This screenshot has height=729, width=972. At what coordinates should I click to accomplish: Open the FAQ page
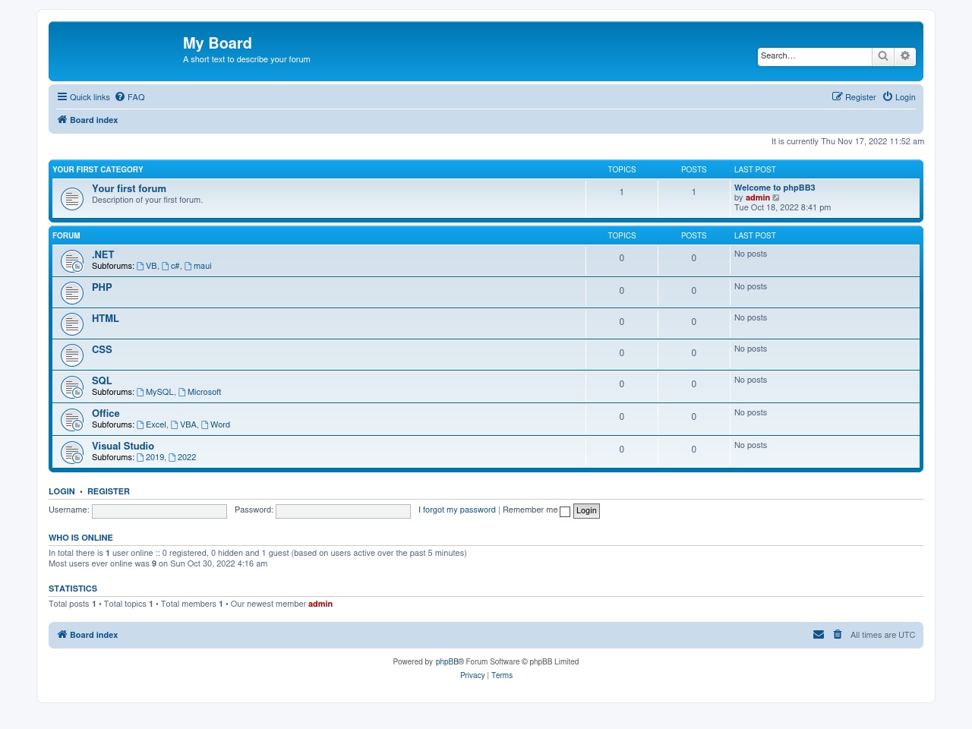coord(130,97)
